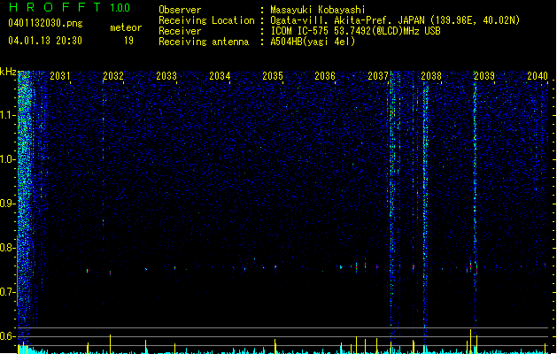Click the 1.1 frequency axis label
Image resolution: width=557 pixels, height=354 pixels.
(x=8, y=115)
